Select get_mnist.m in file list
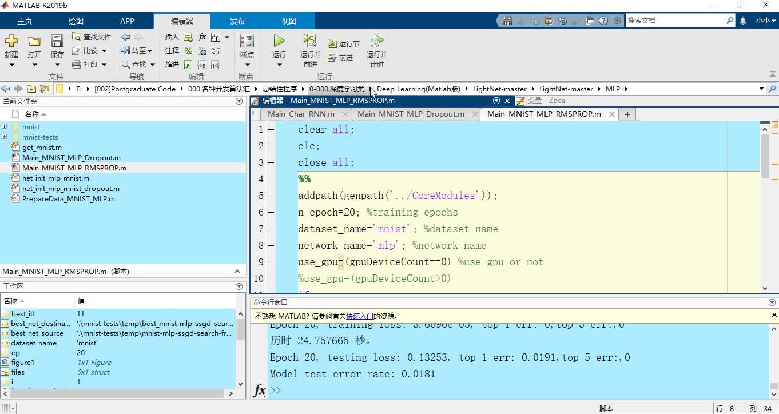This screenshot has width=779, height=414. (42, 148)
